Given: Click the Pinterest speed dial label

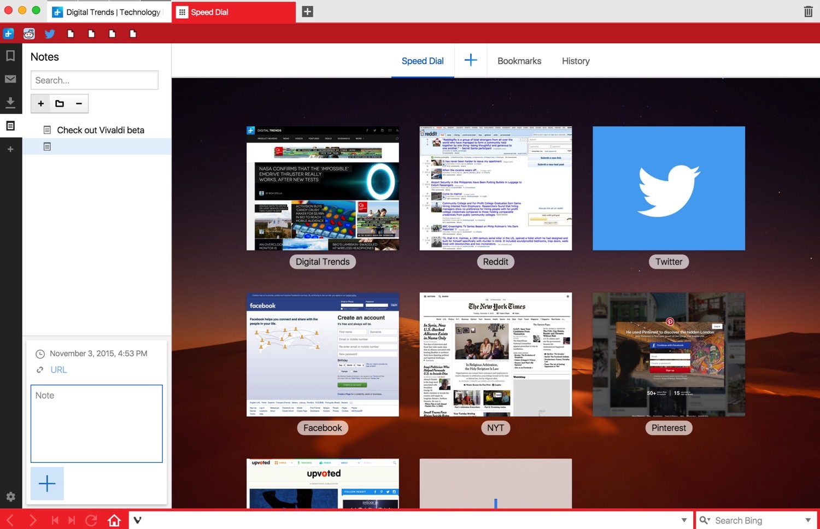Looking at the screenshot, I should pos(669,428).
